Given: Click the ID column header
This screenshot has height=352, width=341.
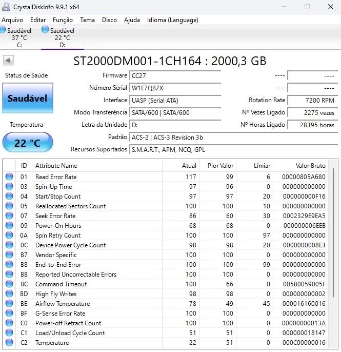Looking at the screenshot, I should (x=24, y=166).
